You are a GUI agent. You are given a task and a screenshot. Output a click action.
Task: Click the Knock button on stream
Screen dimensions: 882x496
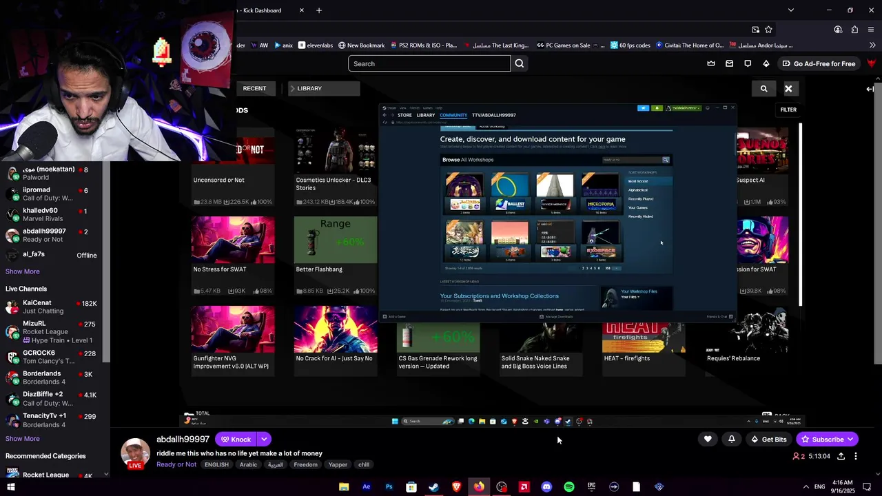pos(236,440)
